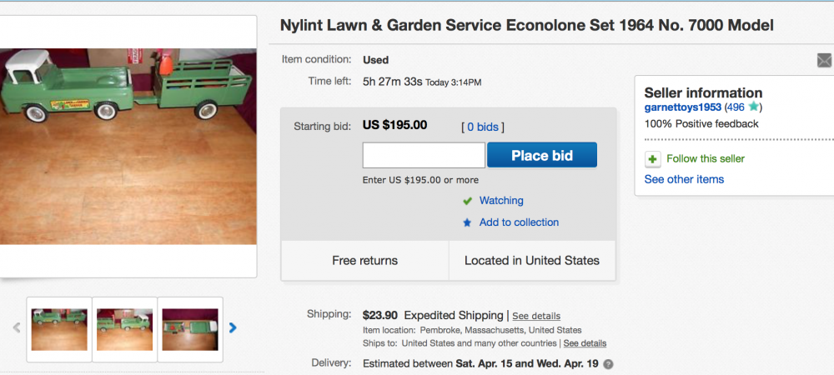This screenshot has width=834, height=375.
Task: Click See other items link
Action: pyautogui.click(x=684, y=179)
